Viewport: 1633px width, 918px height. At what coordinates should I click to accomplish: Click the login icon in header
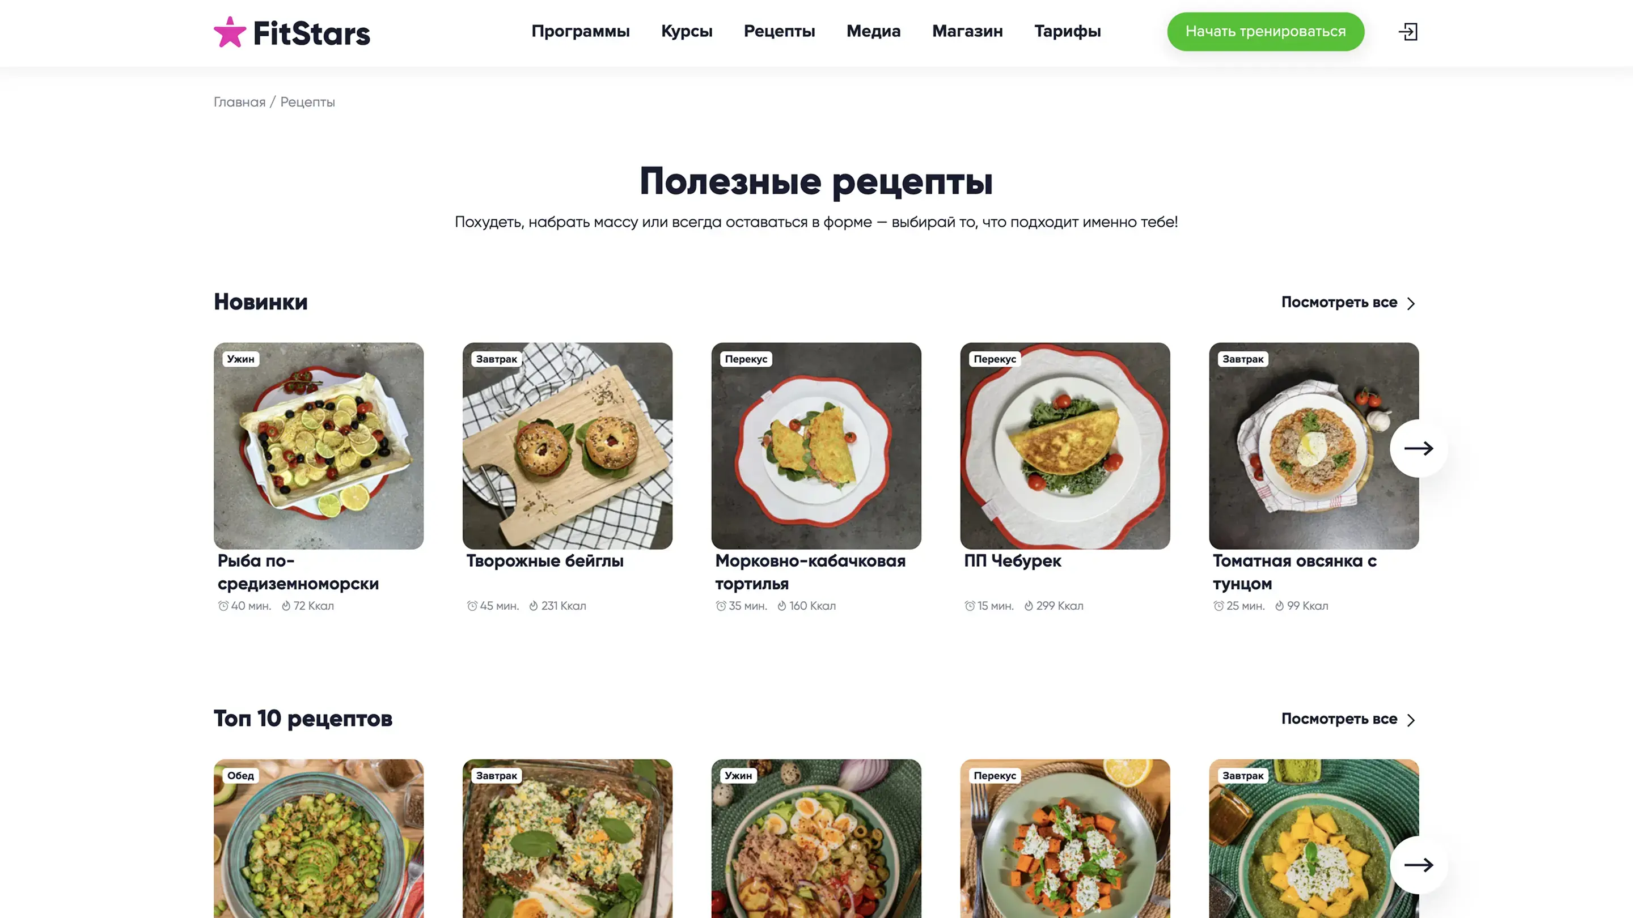coord(1408,32)
